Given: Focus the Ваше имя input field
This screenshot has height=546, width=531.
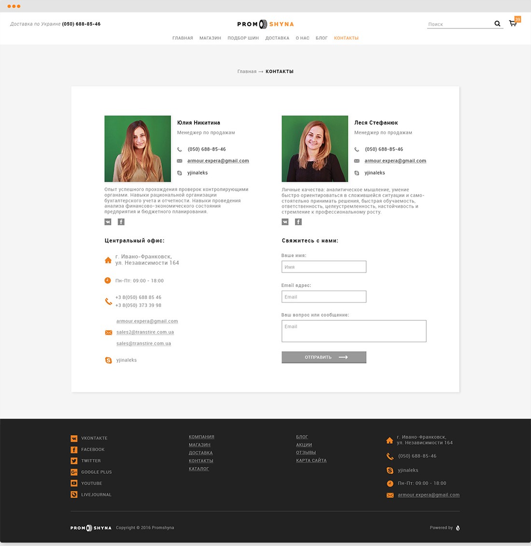Looking at the screenshot, I should [x=324, y=267].
